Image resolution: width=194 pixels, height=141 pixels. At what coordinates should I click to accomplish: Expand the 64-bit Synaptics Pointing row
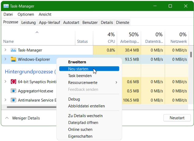pos(5,82)
